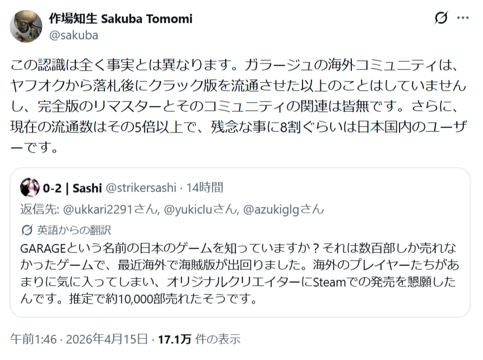Click the 件の表示 views label
This screenshot has height=360, width=483.
point(218,339)
